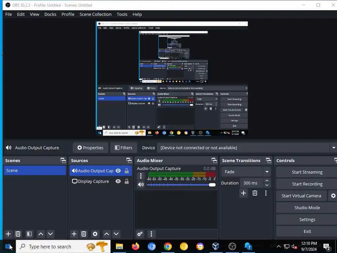Click OBS Studio taskbar icon
This screenshot has height=253, width=337.
pos(232,246)
